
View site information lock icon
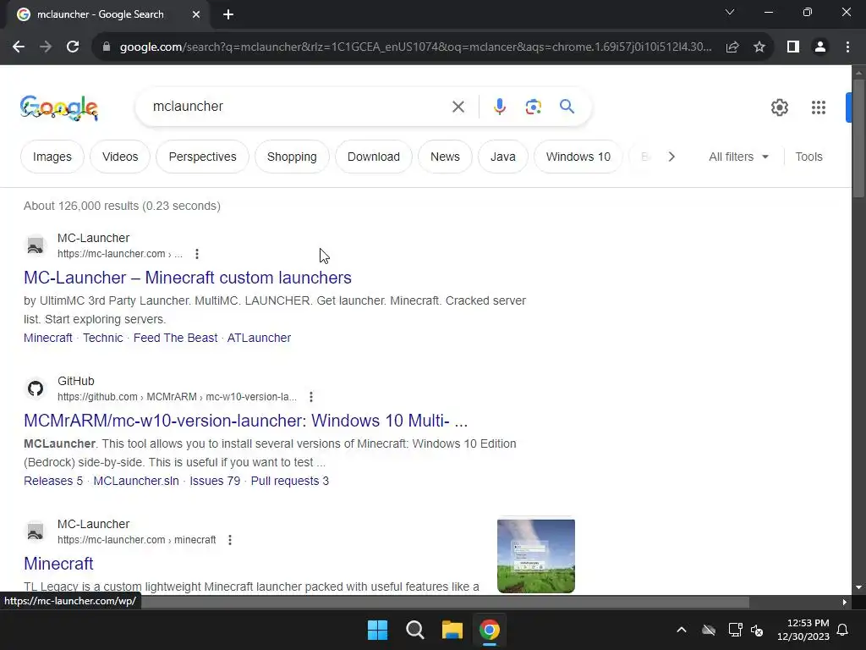(x=106, y=47)
